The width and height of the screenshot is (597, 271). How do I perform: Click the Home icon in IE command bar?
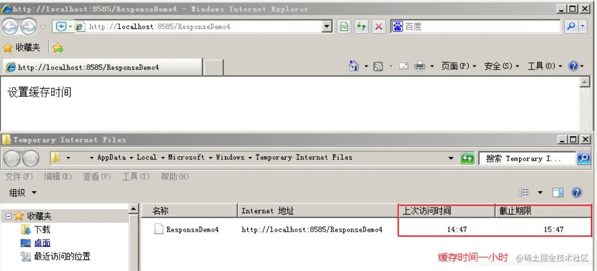click(354, 66)
